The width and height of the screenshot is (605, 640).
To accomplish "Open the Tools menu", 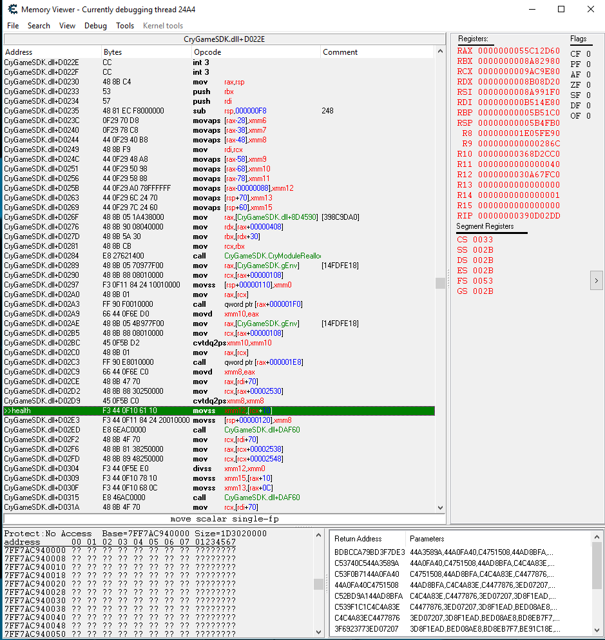I will coord(125,26).
